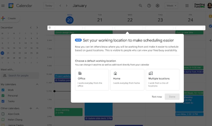Select the Multiple locations option

[x=163, y=80]
